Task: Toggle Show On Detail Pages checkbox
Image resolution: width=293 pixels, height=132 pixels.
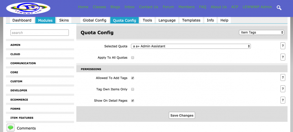Action: [x=133, y=101]
